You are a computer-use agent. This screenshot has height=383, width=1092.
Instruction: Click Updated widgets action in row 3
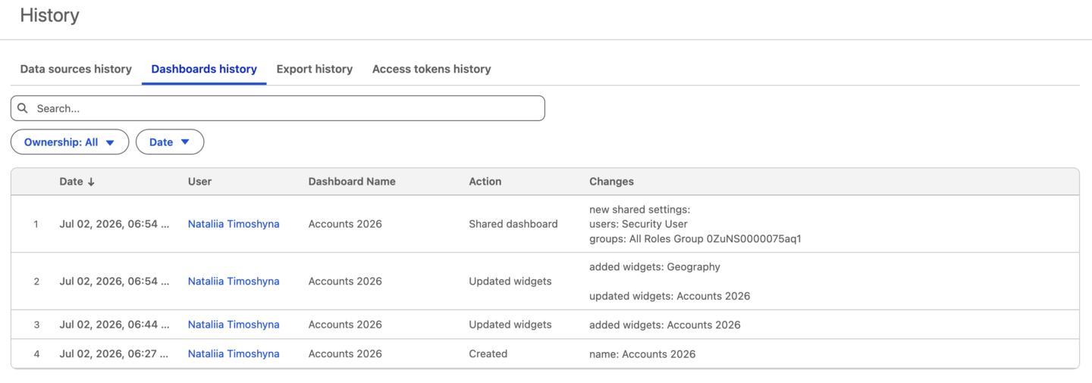[x=510, y=325]
